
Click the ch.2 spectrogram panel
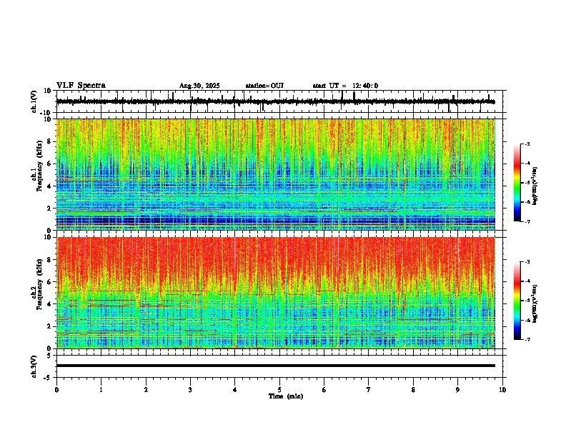[x=276, y=293]
